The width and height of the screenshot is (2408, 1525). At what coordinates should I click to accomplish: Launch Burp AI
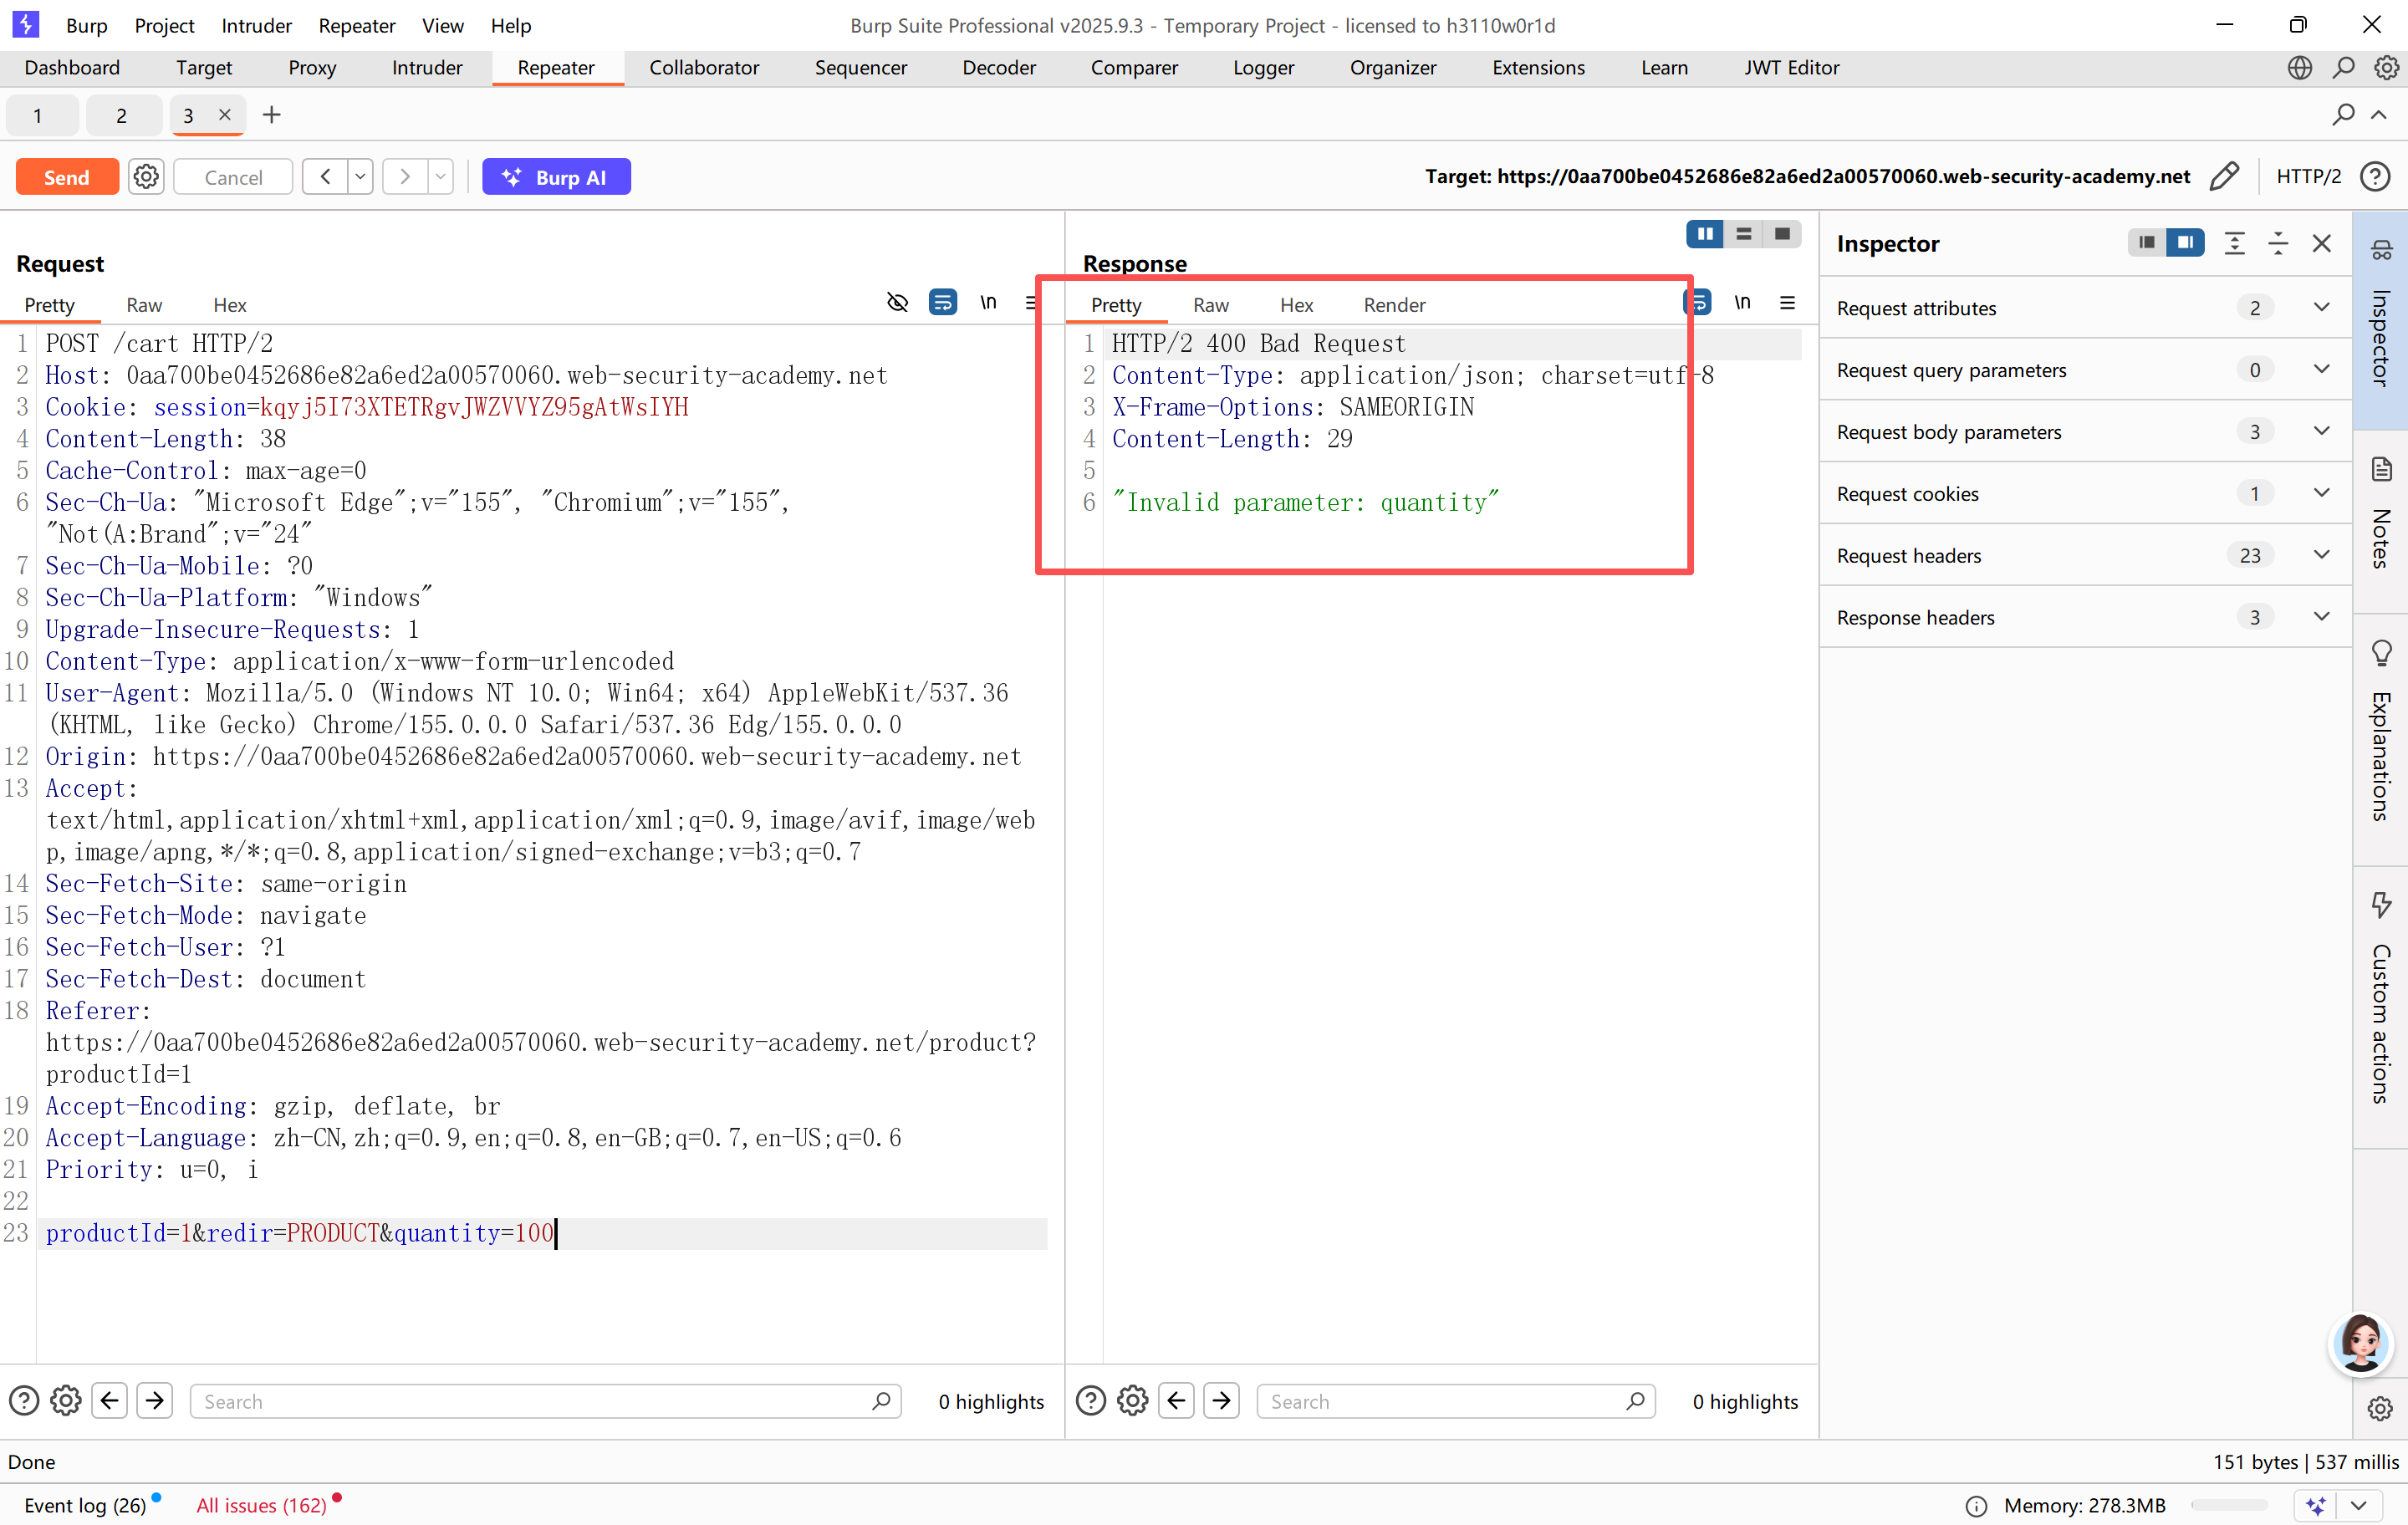click(556, 177)
